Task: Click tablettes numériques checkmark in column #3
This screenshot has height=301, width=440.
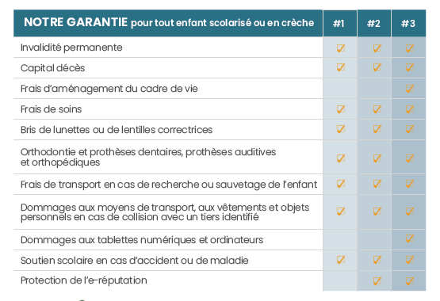Action: pos(410,238)
